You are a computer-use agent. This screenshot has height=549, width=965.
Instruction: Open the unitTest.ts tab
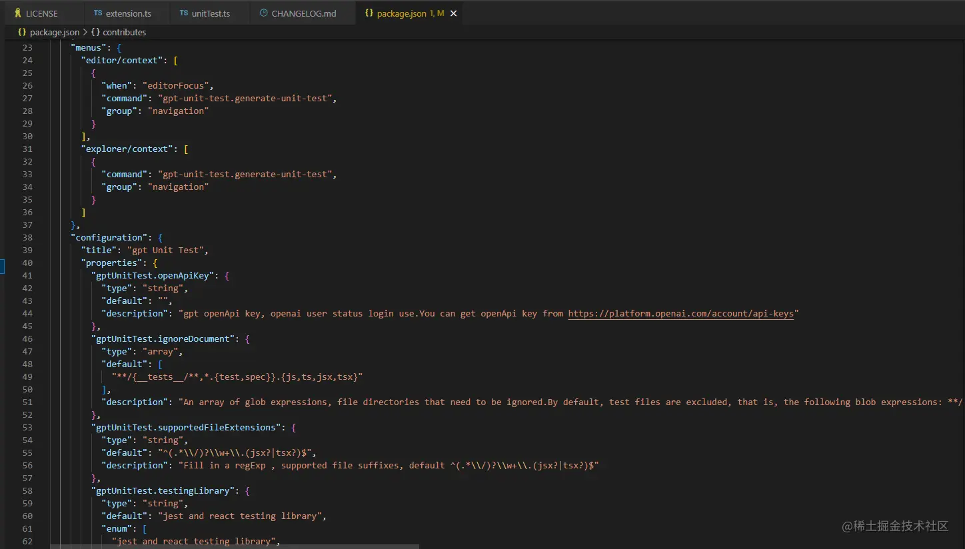[211, 13]
